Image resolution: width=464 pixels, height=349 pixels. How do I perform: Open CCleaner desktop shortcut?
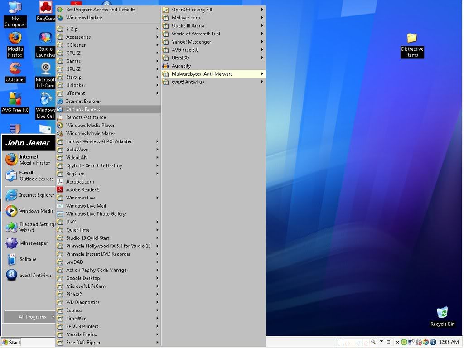tap(15, 73)
